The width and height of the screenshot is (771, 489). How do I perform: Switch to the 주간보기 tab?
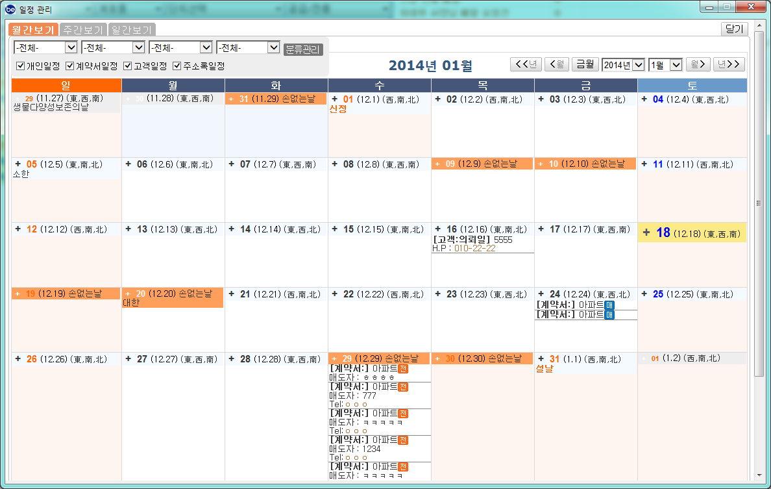click(82, 30)
